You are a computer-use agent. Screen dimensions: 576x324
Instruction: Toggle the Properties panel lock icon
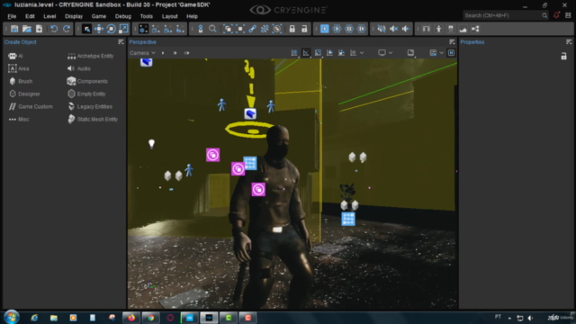point(563,56)
